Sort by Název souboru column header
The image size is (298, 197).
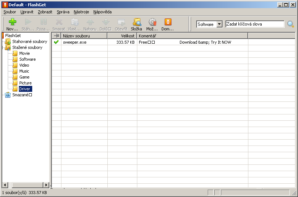[84, 36]
